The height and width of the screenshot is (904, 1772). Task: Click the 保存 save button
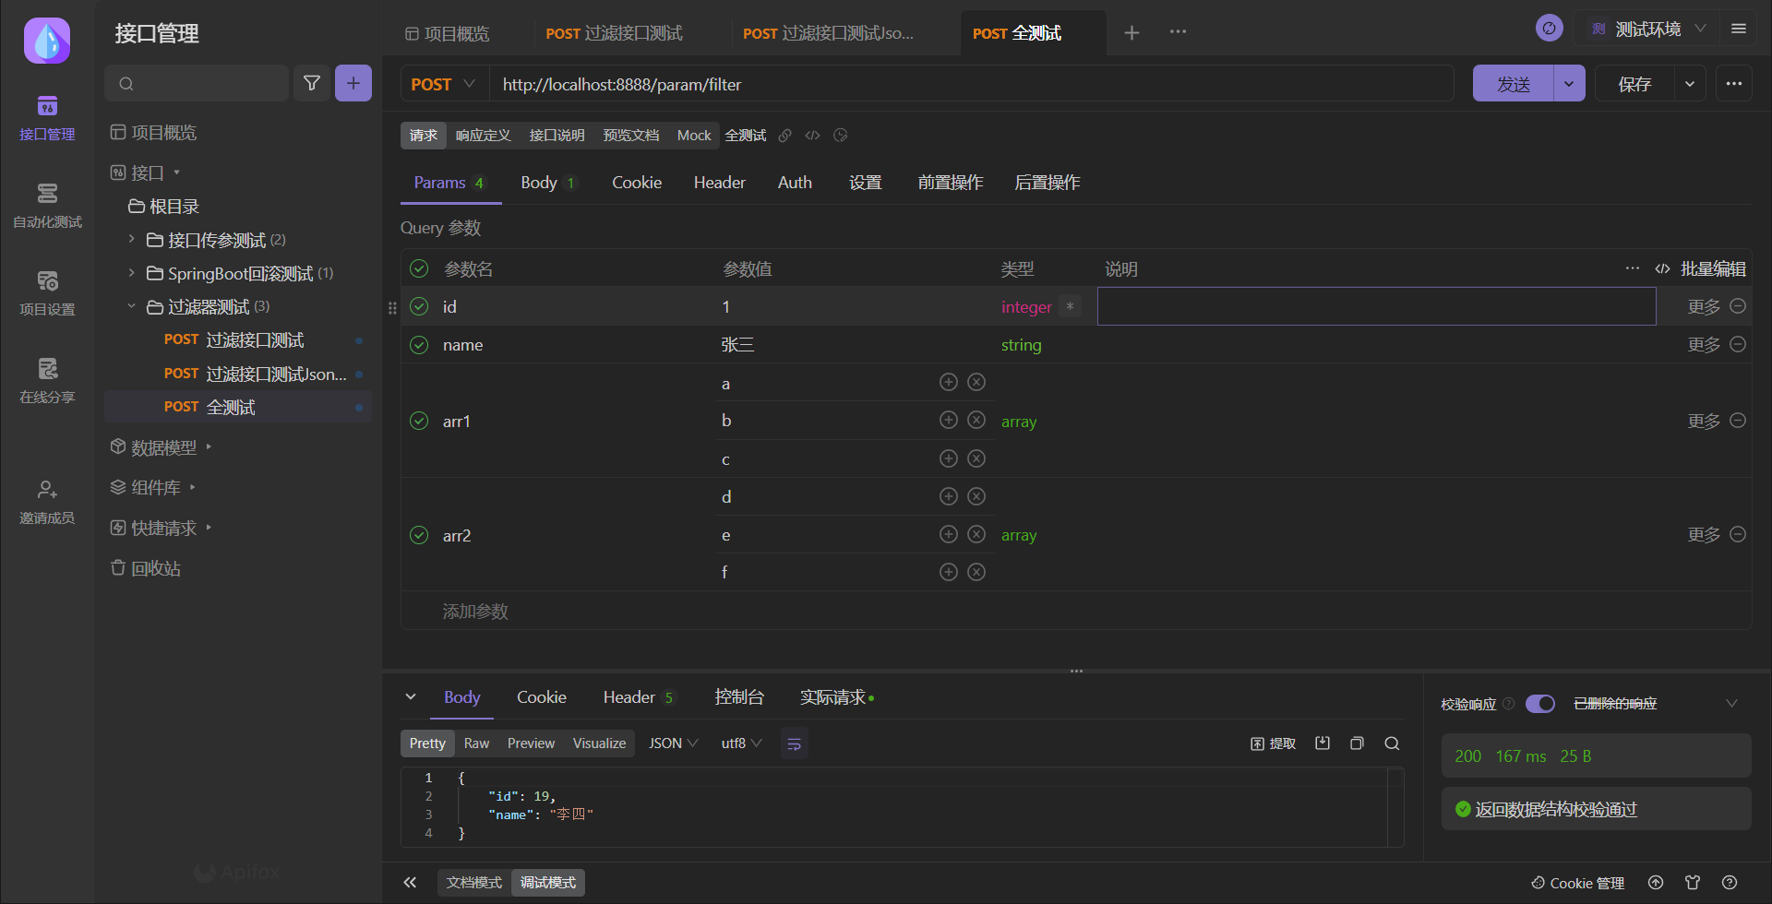pos(1634,84)
